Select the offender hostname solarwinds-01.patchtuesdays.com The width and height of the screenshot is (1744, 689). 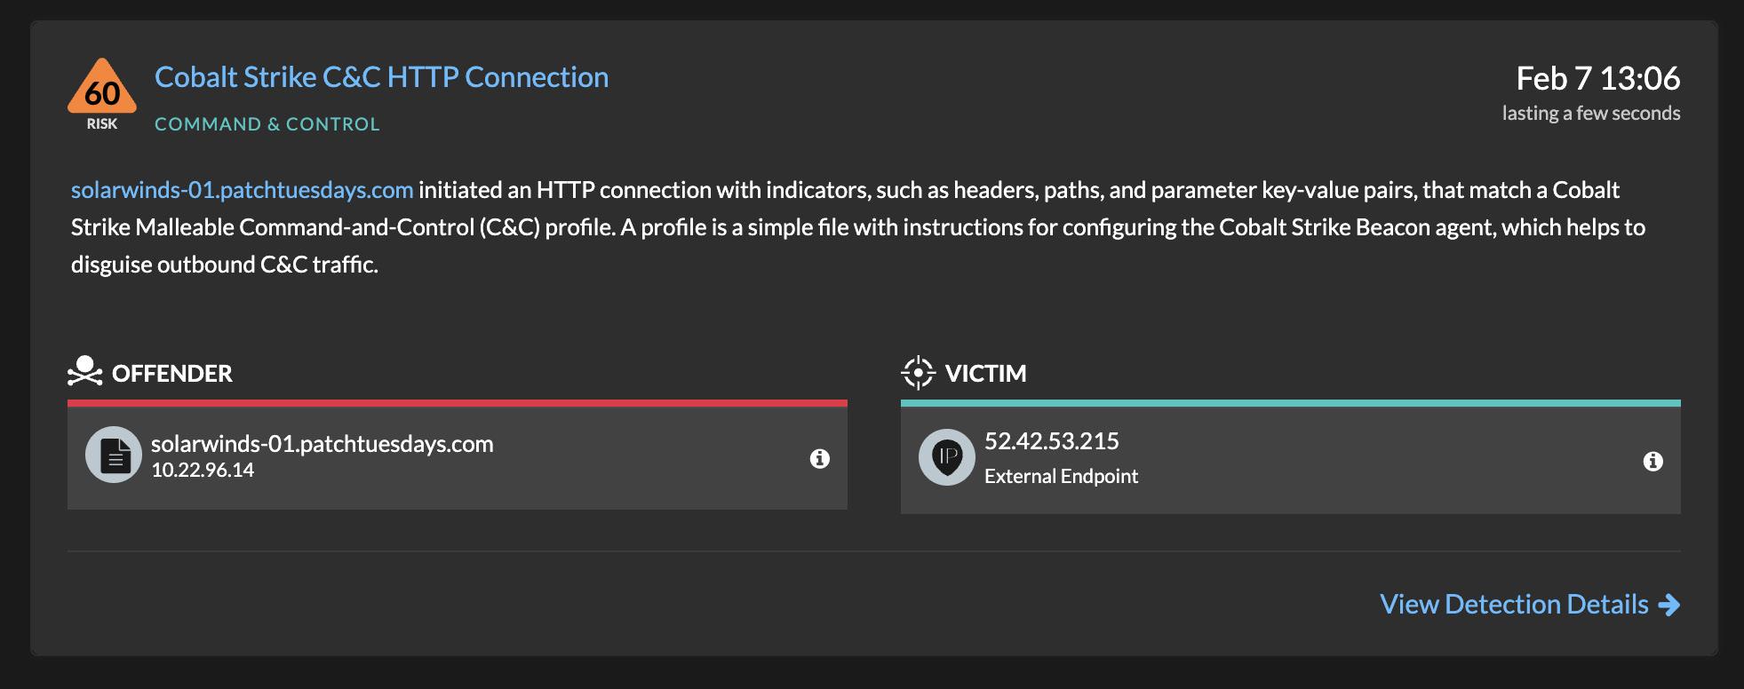(x=322, y=444)
